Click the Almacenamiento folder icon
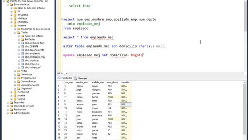 click(19, 85)
